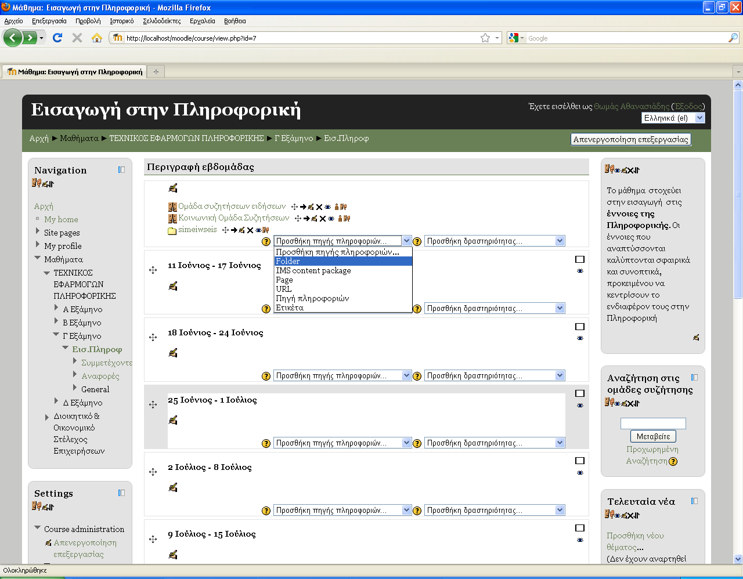
Task: Click Firefox reload page icon
Action: click(x=57, y=38)
